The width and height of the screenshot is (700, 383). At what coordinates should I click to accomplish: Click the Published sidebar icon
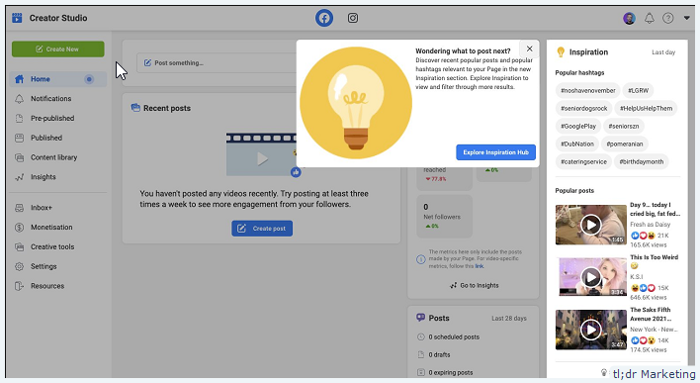coord(19,139)
